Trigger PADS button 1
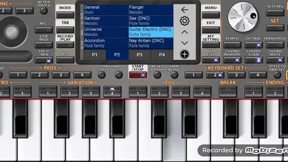288x162 pixels. tap(18, 75)
